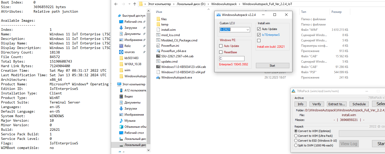The height and width of the screenshot is (154, 385).
Task: Select Split to SWM (1000 Mb each)
Action: coord(296,145)
